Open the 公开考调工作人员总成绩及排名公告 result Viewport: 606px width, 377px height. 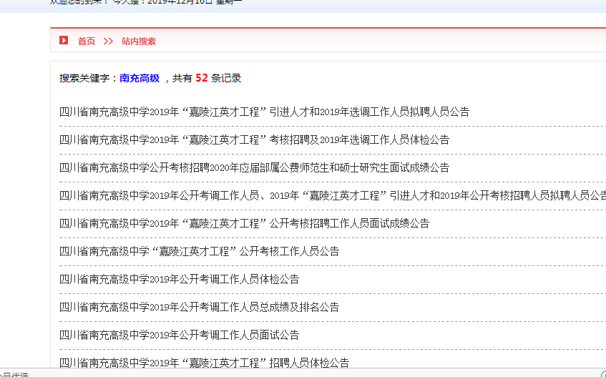[199, 307]
